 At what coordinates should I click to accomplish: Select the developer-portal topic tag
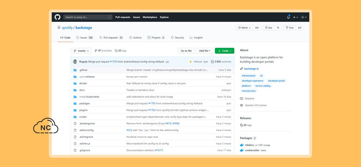276,81
